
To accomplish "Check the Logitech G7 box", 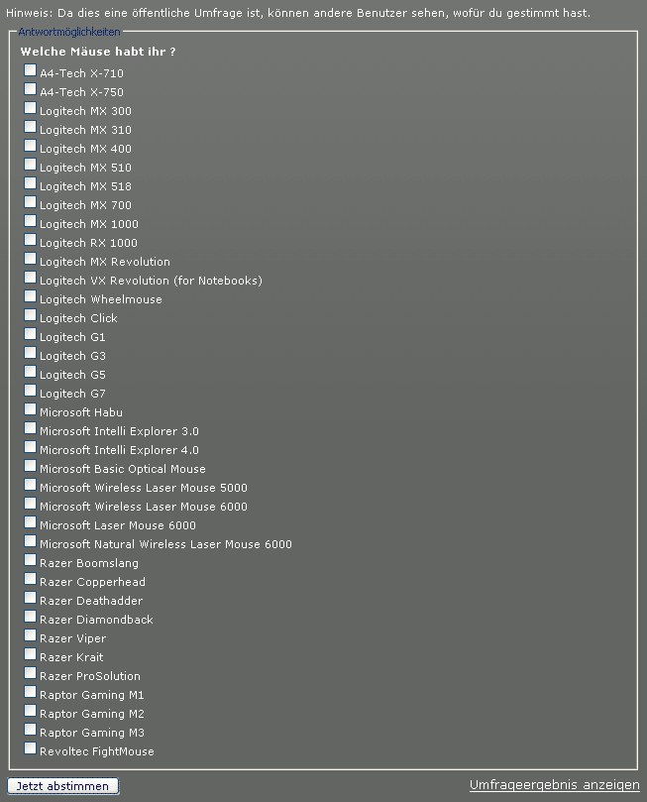I will pyautogui.click(x=30, y=391).
